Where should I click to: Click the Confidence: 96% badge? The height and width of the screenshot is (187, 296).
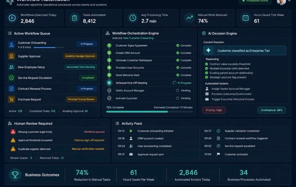click(x=271, y=110)
